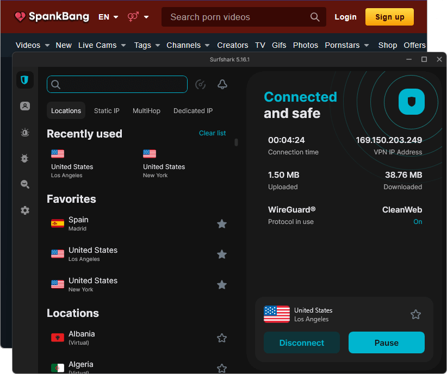Pause the VPN connection
The image size is (447, 374).
coord(387,342)
